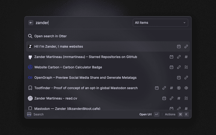Click the Open Url enter key button

click(156, 114)
